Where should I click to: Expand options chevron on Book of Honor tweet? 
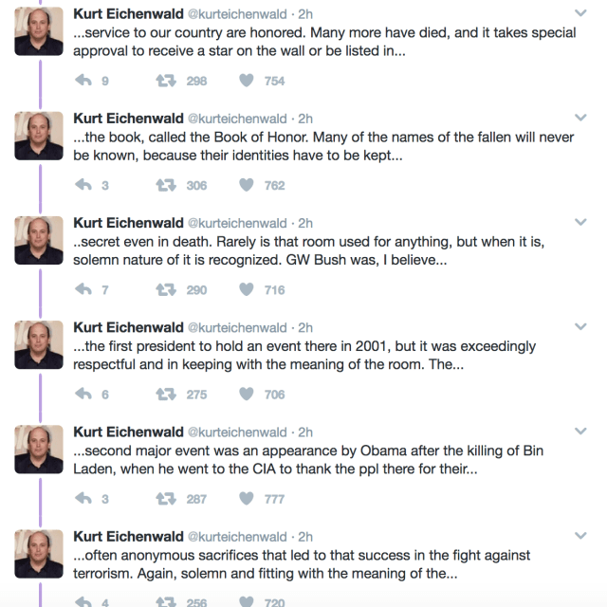[580, 118]
